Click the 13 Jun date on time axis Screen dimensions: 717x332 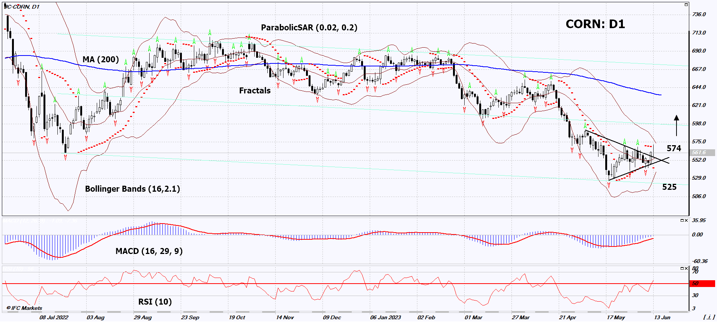pyautogui.click(x=662, y=317)
